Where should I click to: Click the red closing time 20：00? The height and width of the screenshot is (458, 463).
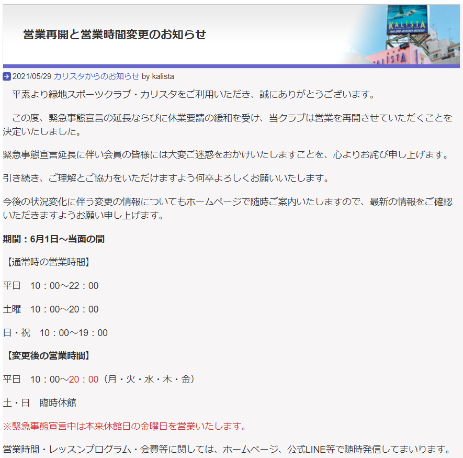tap(84, 379)
